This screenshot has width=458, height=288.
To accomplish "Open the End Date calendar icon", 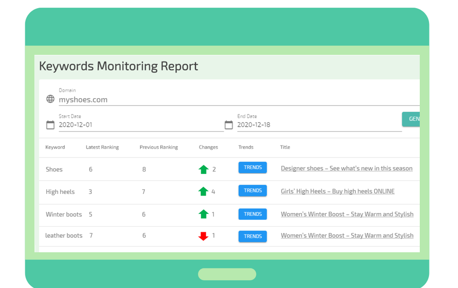I will pos(229,125).
